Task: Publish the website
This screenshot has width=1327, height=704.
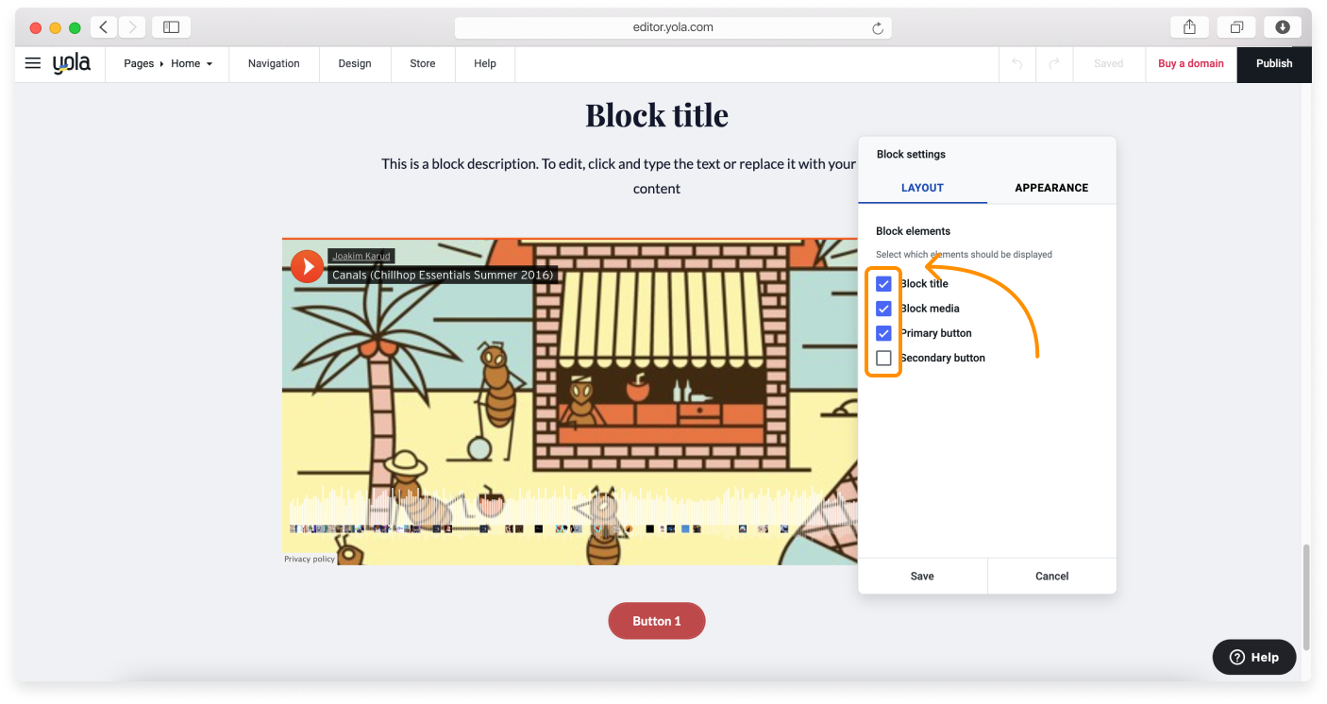Action: point(1274,63)
